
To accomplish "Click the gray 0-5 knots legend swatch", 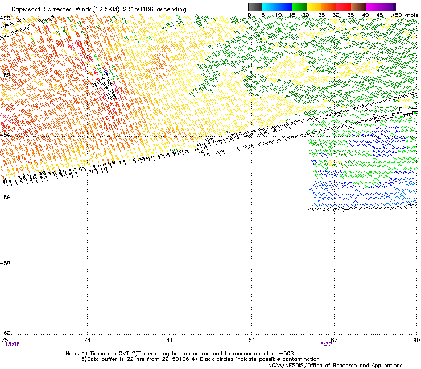I will (255, 7).
